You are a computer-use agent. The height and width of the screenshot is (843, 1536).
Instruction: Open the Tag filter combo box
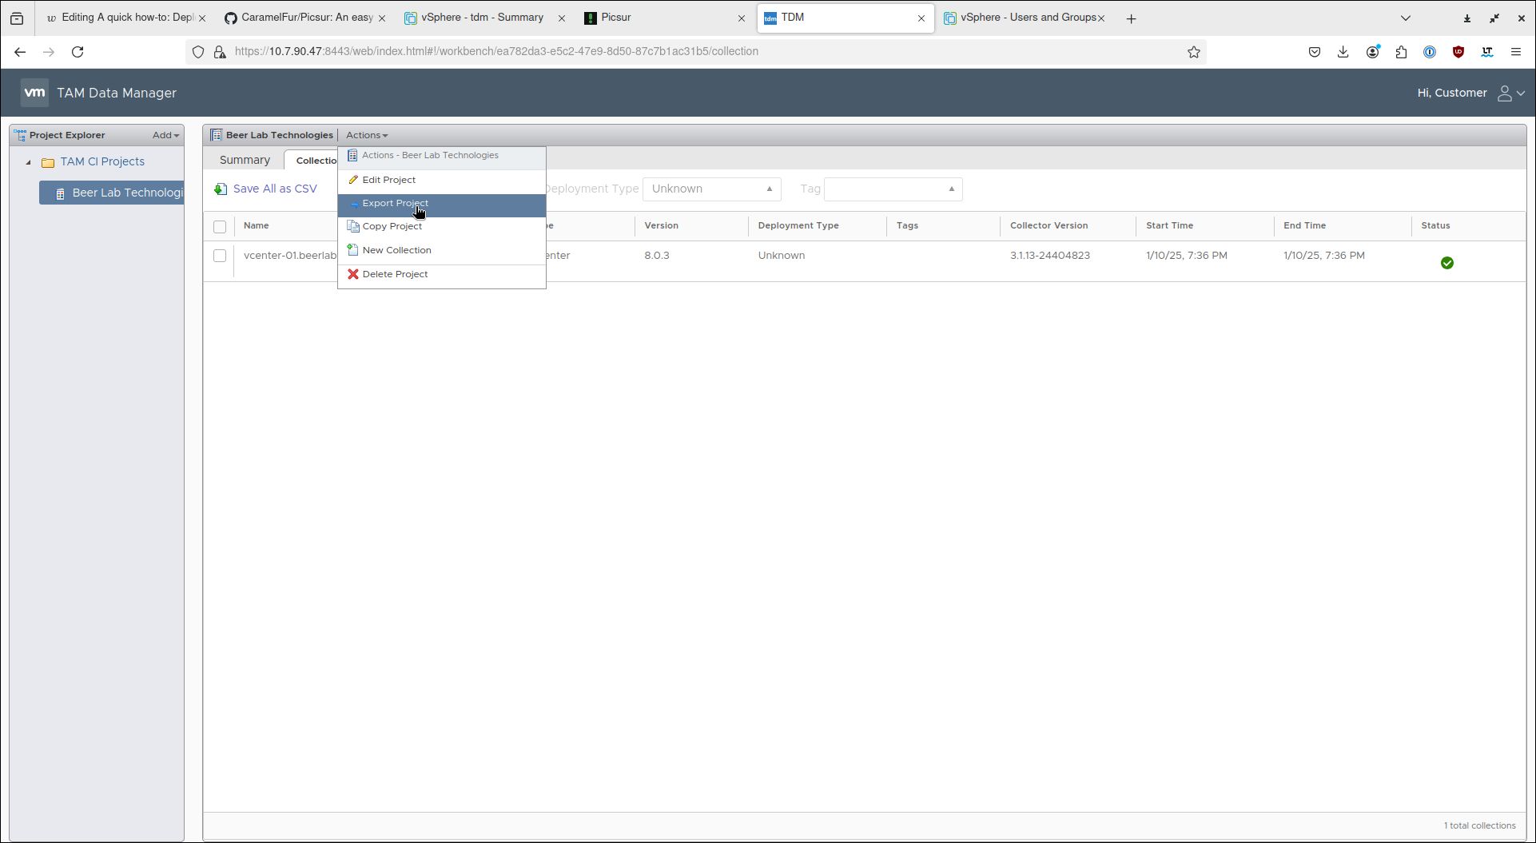(893, 189)
